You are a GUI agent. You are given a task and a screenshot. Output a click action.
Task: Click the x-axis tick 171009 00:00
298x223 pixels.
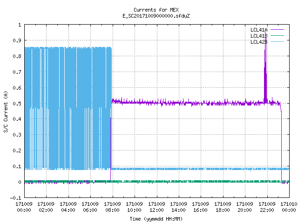24,207
